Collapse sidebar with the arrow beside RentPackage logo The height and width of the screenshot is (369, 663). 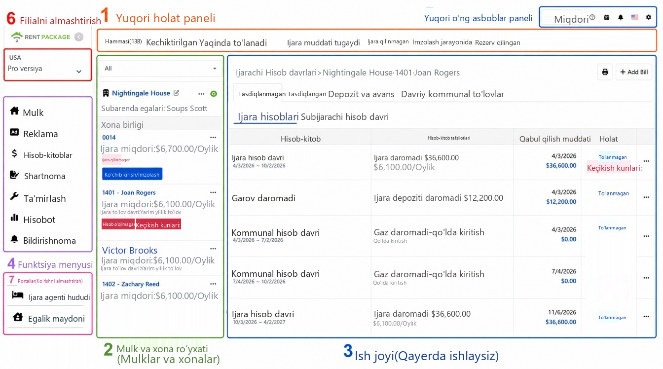coord(78,37)
